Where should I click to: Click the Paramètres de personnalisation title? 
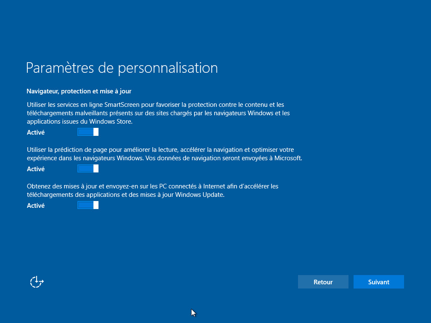click(122, 68)
